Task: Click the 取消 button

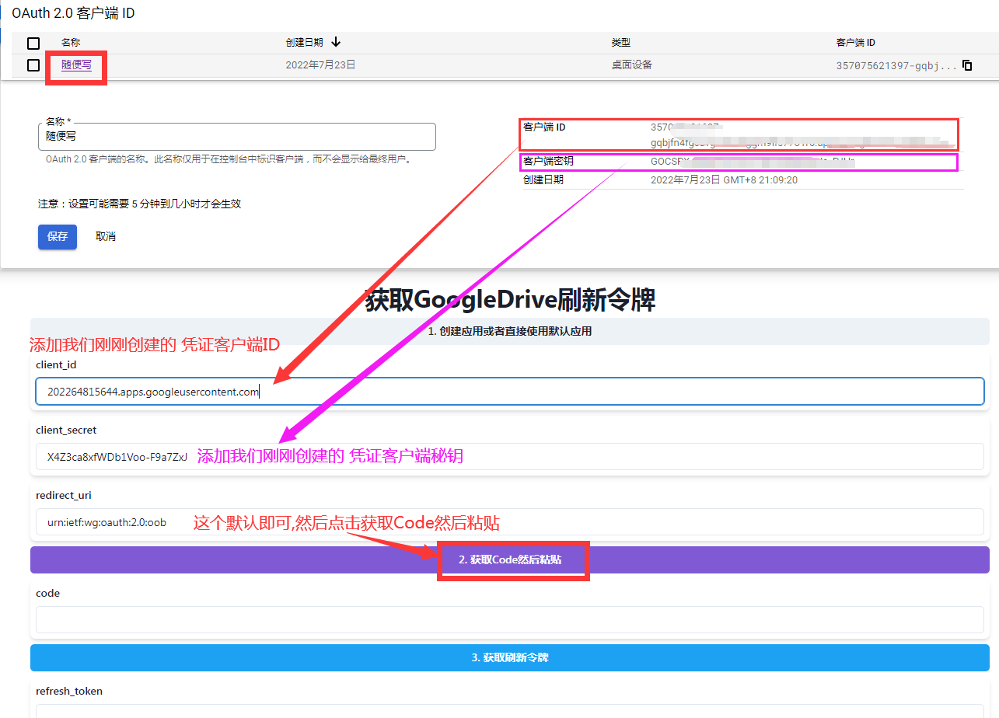Action: pos(106,236)
